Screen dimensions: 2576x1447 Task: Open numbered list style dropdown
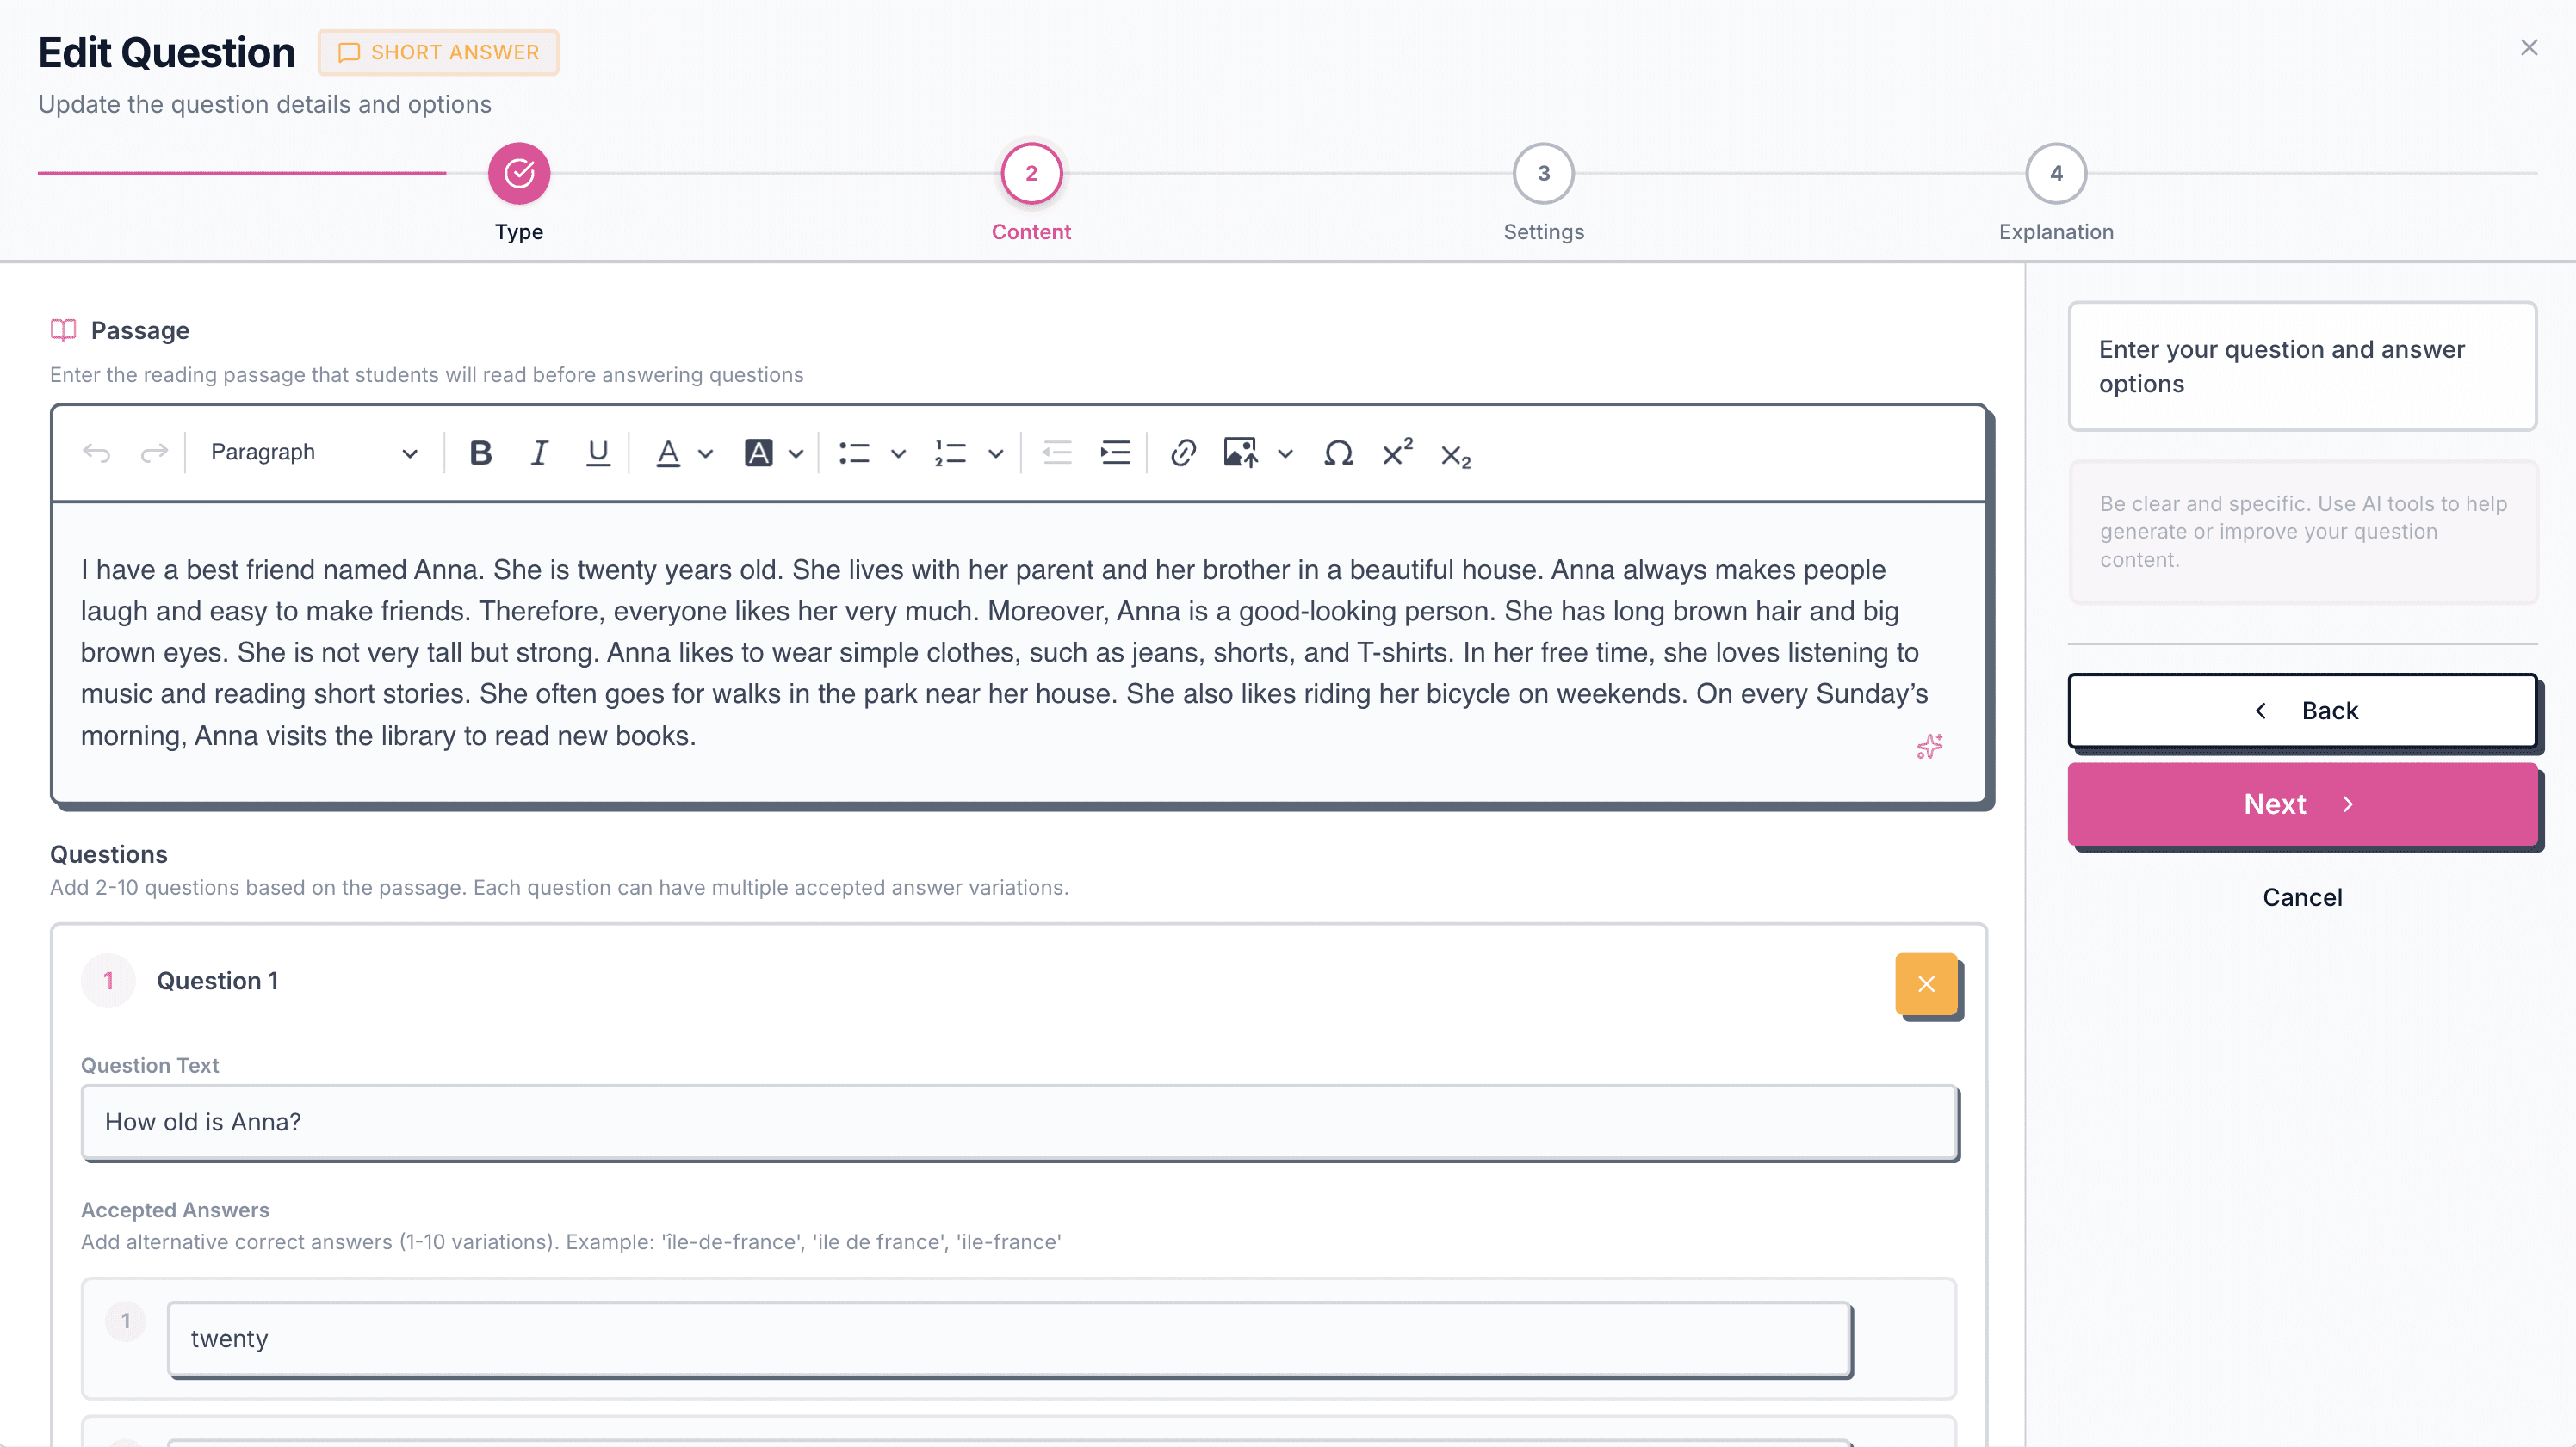coord(995,453)
